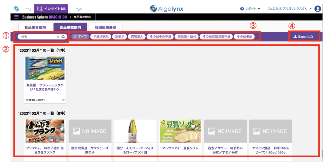Click the swirl home icon at top left

(x=17, y=9)
